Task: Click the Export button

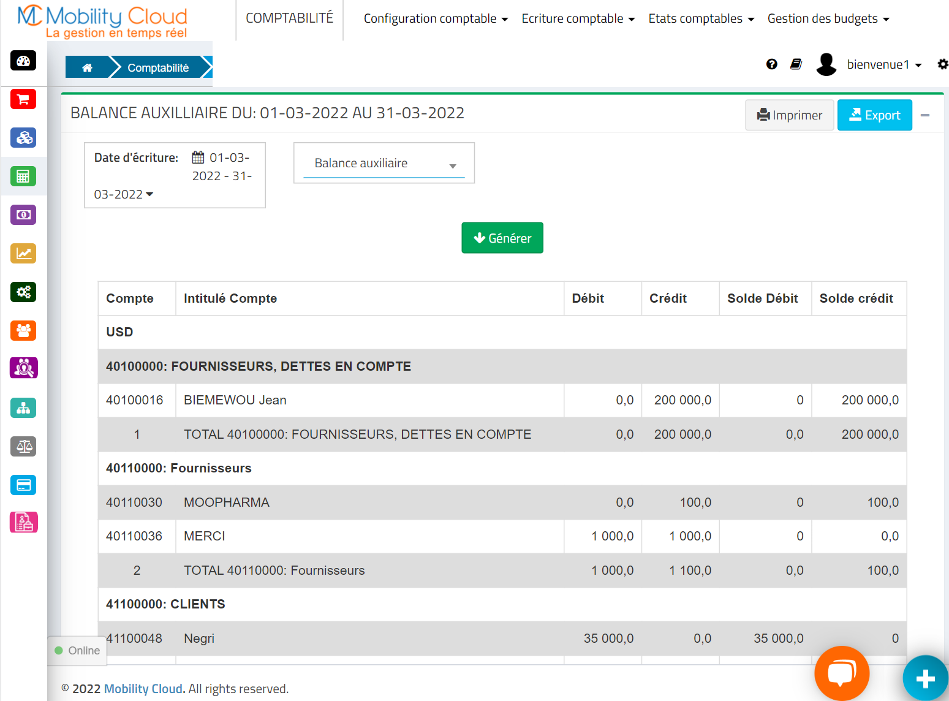Action: [874, 115]
